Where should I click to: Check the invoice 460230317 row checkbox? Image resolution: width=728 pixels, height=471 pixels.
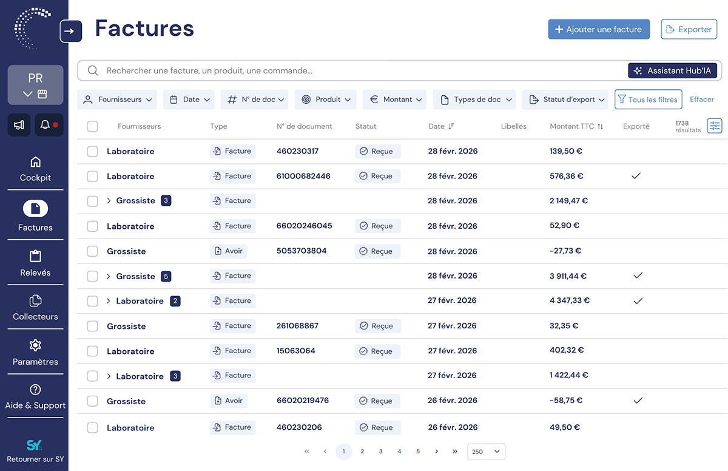[x=92, y=151]
